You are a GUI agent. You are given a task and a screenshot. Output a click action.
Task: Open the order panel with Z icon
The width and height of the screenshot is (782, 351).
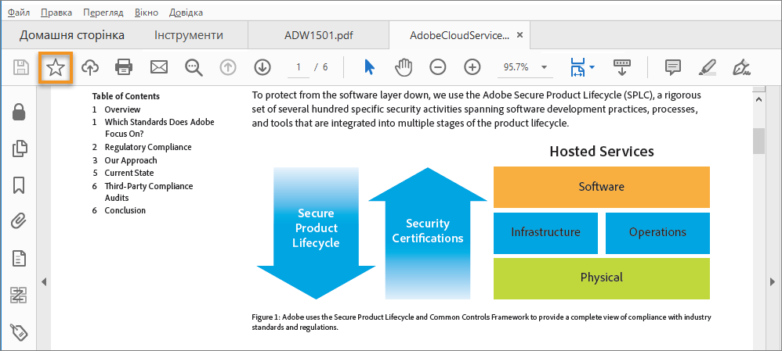[x=19, y=295]
